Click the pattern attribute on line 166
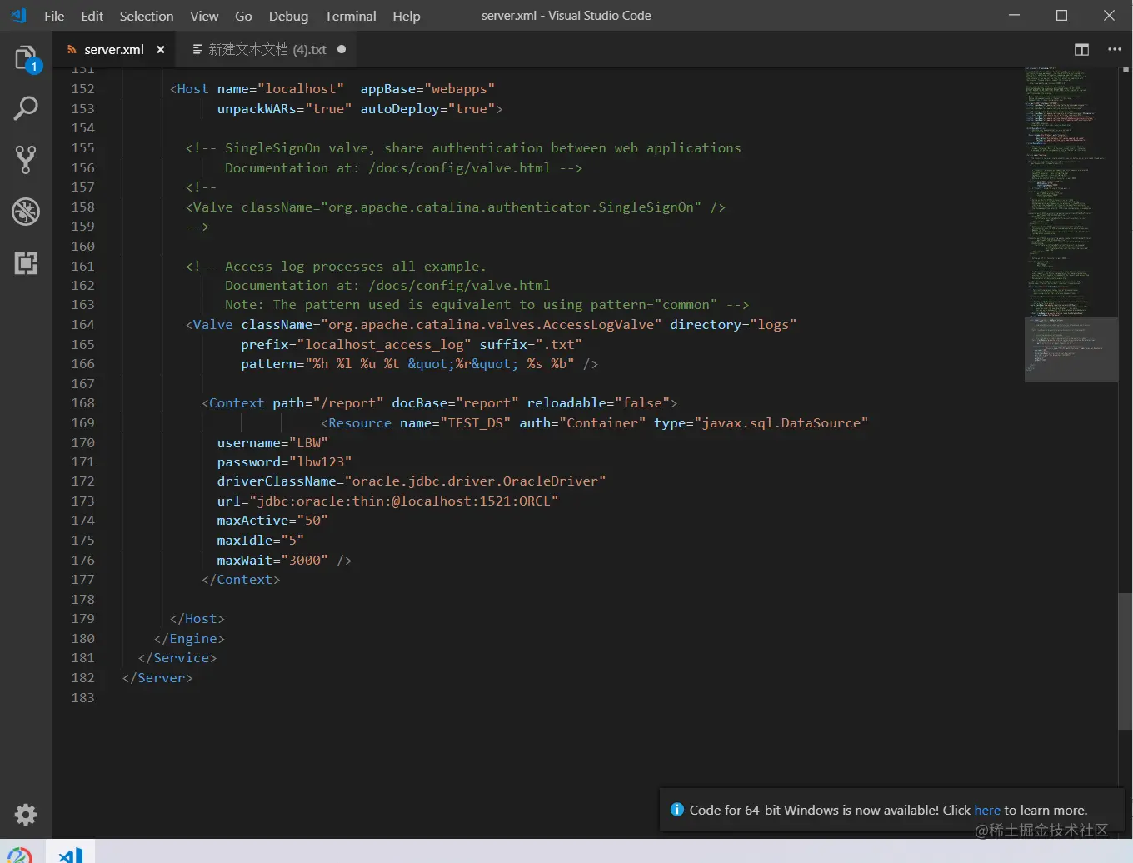1133x863 pixels. pyautogui.click(x=407, y=364)
